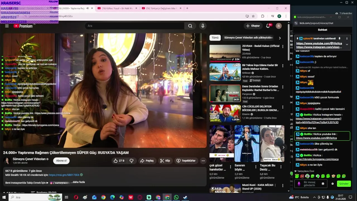Select Sümeyra Çenet Videoları uploader chip

[x=249, y=38]
